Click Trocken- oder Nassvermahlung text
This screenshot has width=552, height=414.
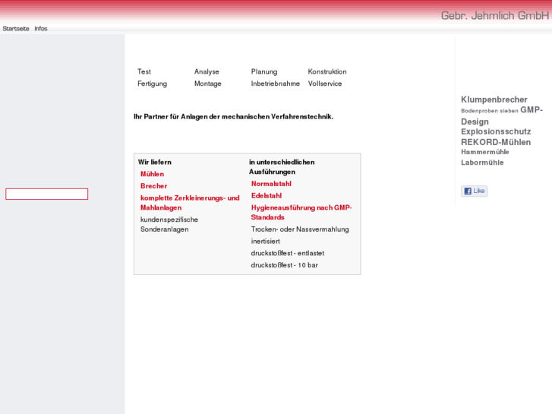(x=300, y=229)
